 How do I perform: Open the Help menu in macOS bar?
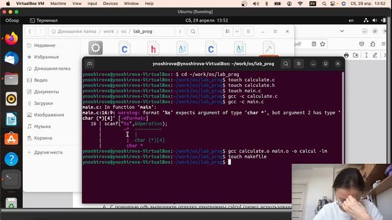tap(149, 4)
